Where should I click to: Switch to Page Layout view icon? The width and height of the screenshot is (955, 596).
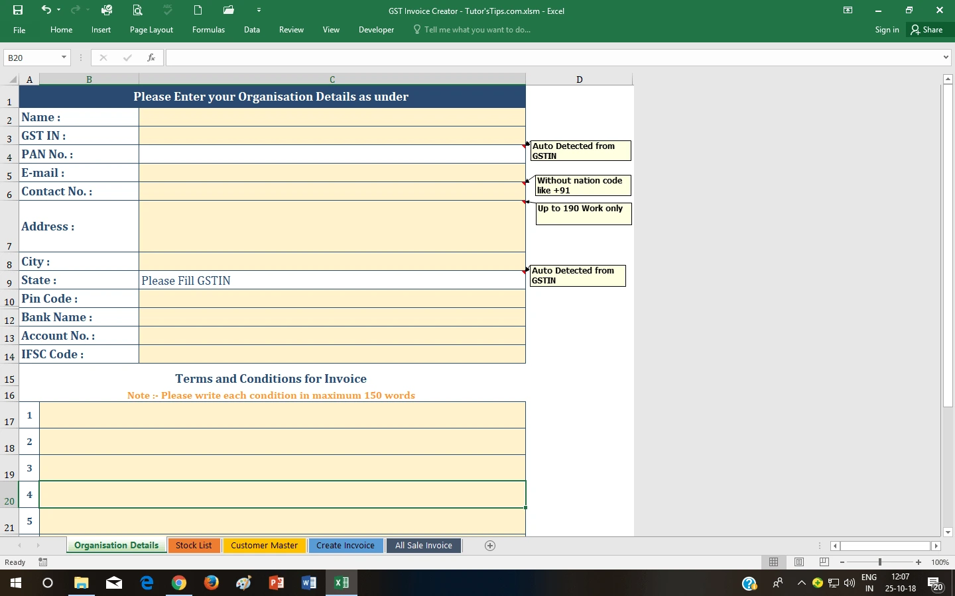coord(799,562)
